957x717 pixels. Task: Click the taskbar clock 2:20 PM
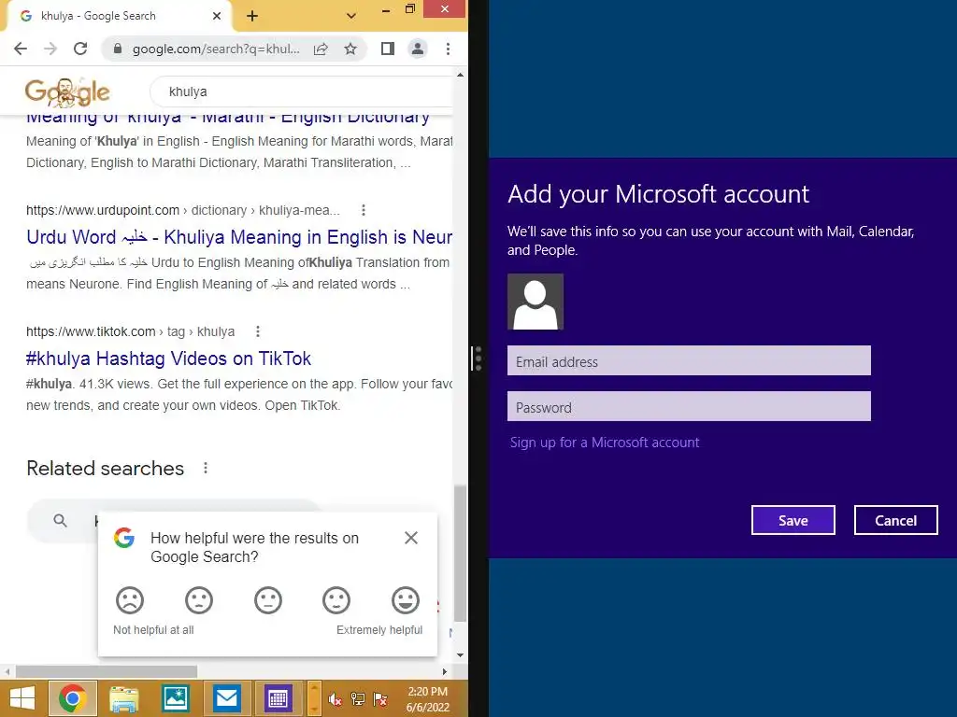pos(428,698)
